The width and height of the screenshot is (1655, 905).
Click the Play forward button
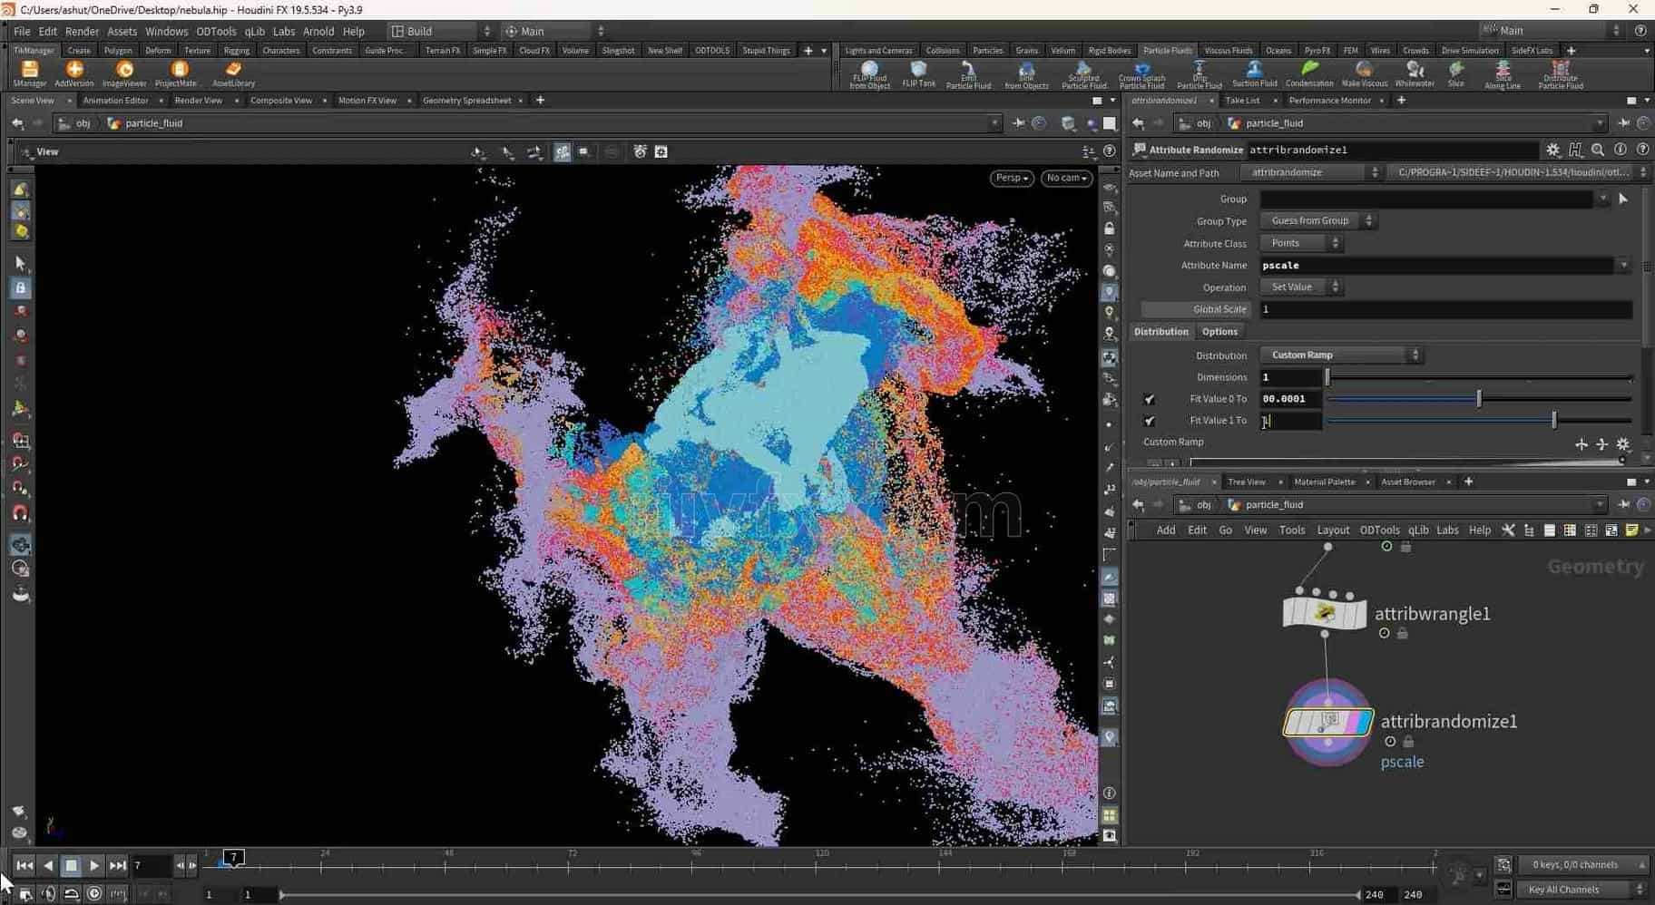pos(93,866)
